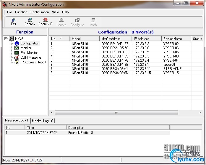Minimize the NPort Administrator window
Image resolution: width=206 pixels, height=165 pixels.
tap(178, 3)
